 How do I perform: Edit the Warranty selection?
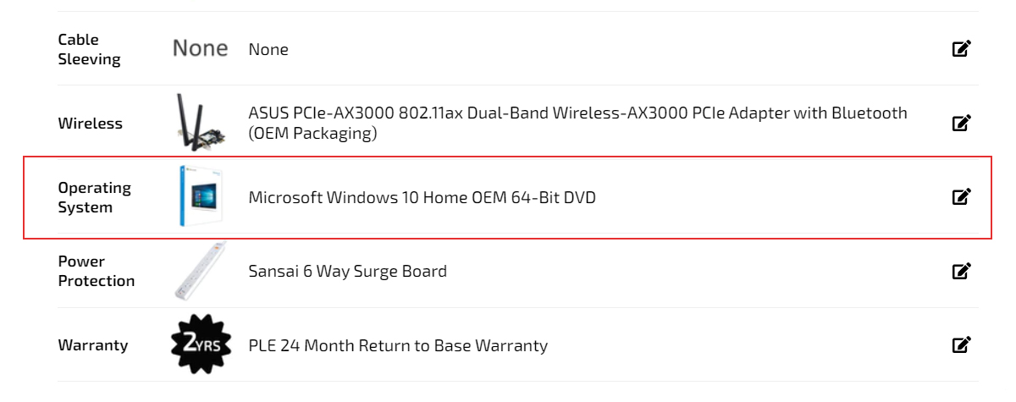click(961, 345)
